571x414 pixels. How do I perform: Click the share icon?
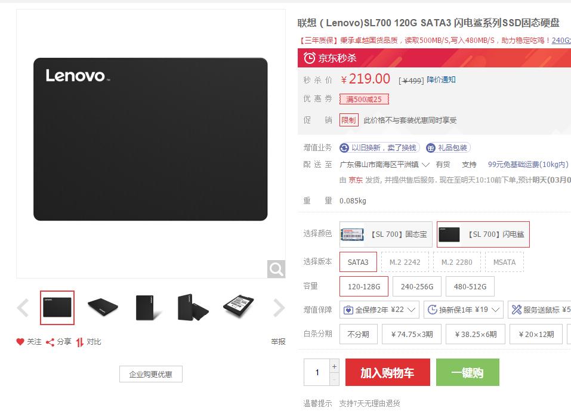tap(50, 342)
